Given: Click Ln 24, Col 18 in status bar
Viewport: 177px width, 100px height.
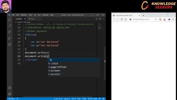Looking at the screenshot, I should click(58, 99).
